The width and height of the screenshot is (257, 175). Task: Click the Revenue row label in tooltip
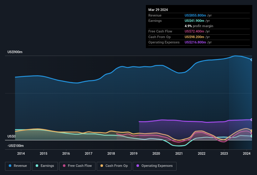click(x=155, y=15)
